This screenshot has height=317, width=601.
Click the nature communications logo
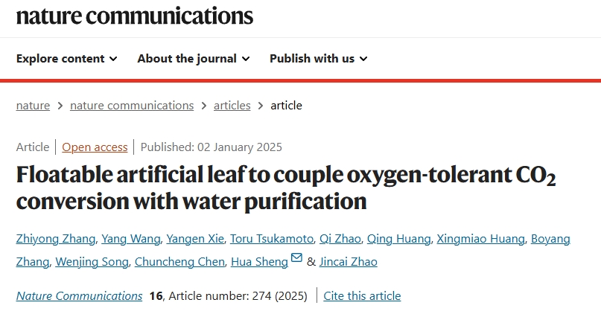(135, 16)
